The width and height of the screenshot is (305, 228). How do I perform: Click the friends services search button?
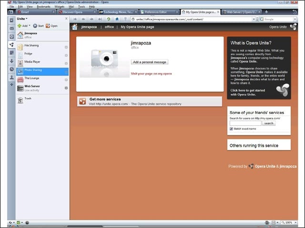(269, 123)
